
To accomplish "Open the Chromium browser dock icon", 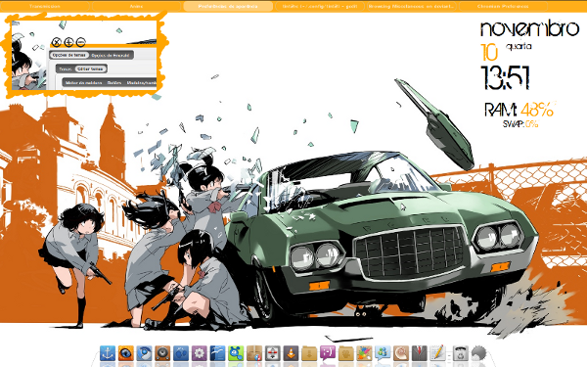I will (144, 353).
